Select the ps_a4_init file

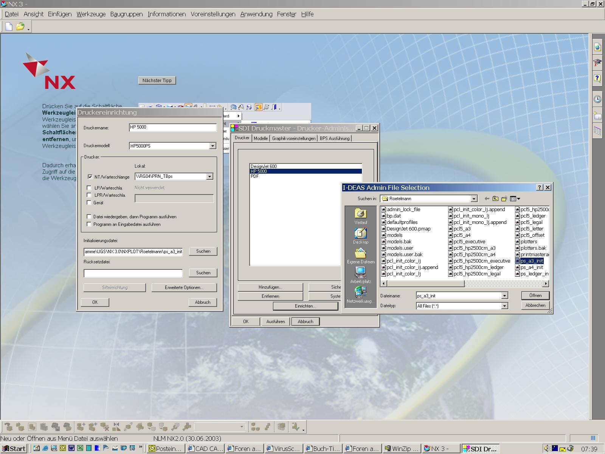[x=529, y=267]
